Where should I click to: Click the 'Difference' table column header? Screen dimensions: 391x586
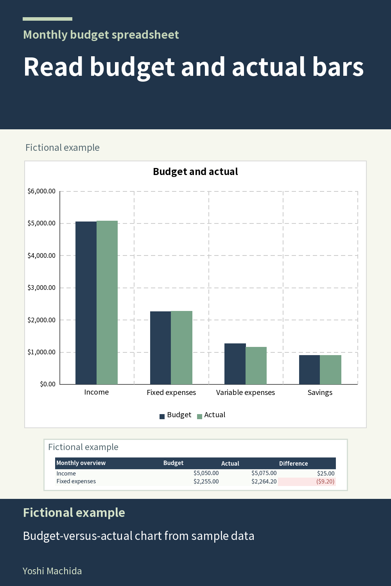click(294, 463)
